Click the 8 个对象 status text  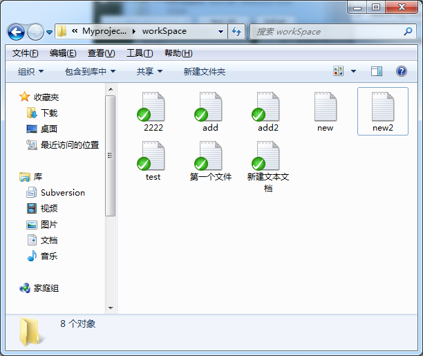pos(77,324)
